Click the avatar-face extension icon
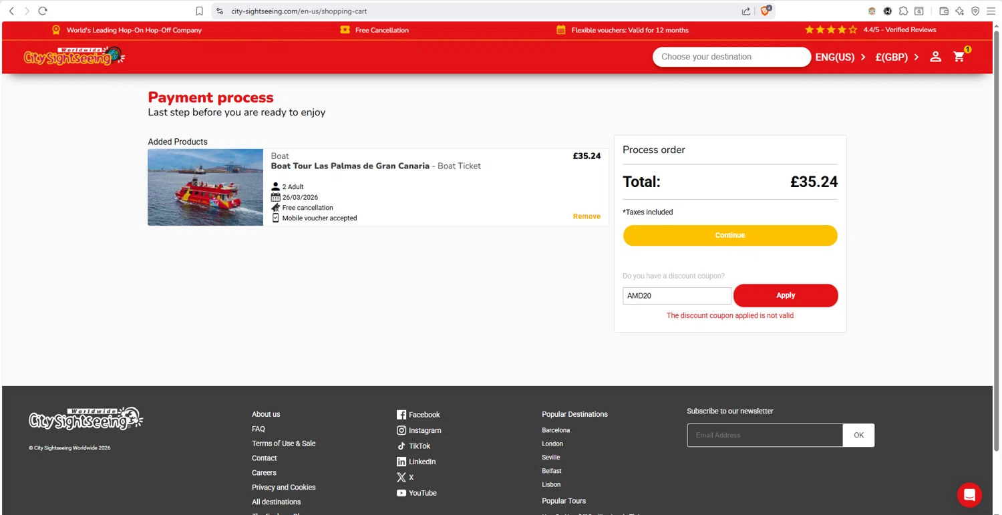The image size is (1002, 515). 872,11
